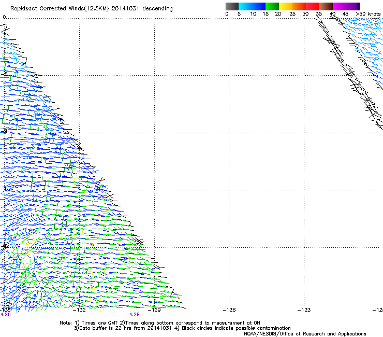The height and width of the screenshot is (337, 383).
Task: Select the red 30-35 knots legend swatch
Action: (x=313, y=6)
